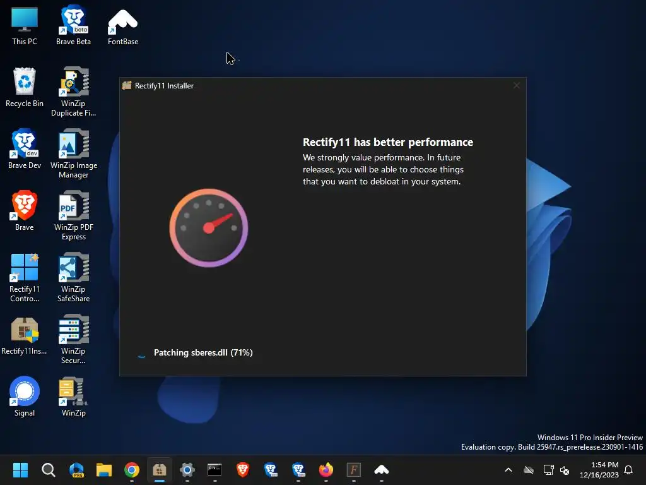Viewport: 646px width, 485px height.
Task: Launch Edge PRE from the taskbar
Action: tap(76, 470)
